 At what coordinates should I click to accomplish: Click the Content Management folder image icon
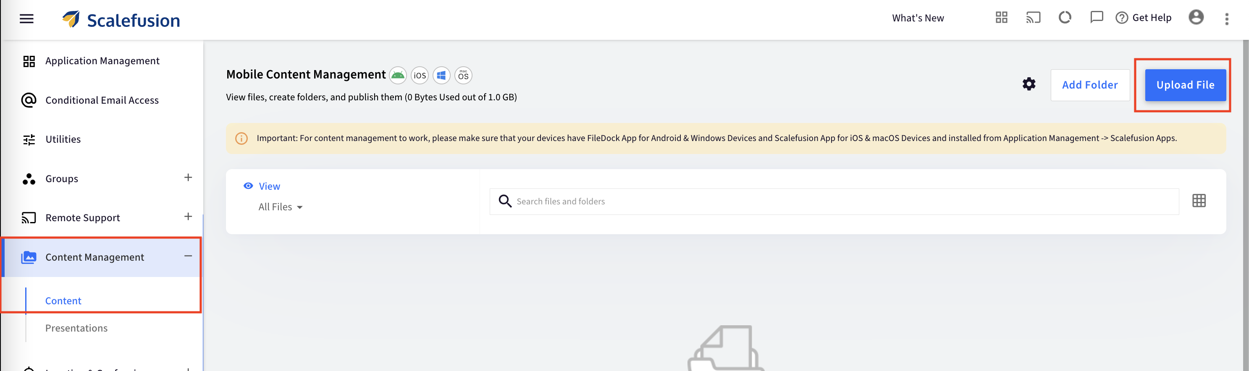[x=29, y=257]
